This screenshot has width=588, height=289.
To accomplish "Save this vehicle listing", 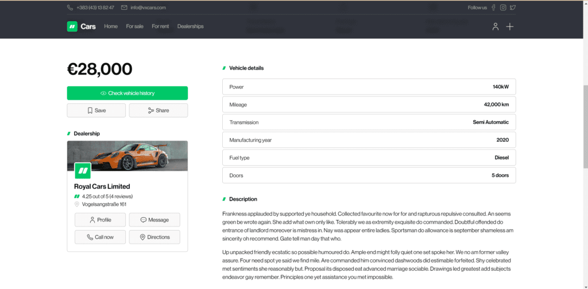I will [x=96, y=111].
